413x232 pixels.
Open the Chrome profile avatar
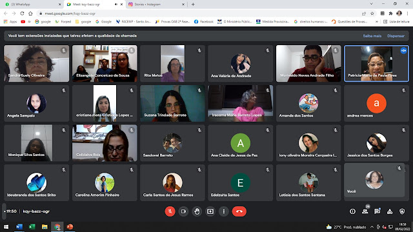coord(399,14)
